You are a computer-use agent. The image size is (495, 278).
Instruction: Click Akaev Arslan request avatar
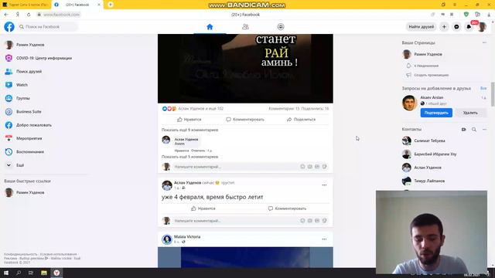point(409,103)
